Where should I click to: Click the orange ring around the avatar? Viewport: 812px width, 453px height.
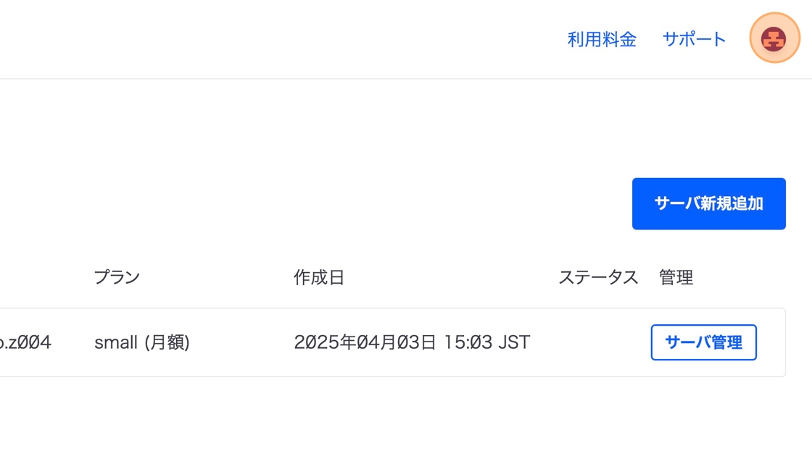click(755, 38)
